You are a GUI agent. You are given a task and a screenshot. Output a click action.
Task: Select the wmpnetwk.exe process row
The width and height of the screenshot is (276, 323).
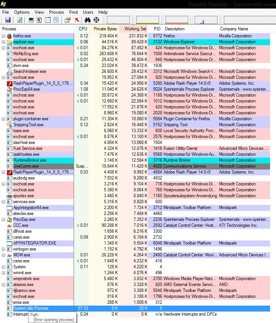click(x=135, y=279)
